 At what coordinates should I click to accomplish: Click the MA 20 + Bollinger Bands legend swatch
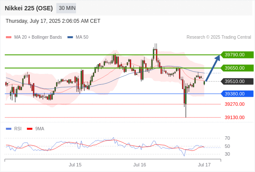click(x=9, y=37)
